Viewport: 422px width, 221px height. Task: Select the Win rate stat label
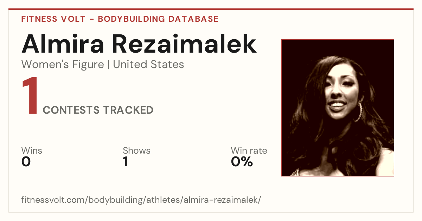point(249,150)
